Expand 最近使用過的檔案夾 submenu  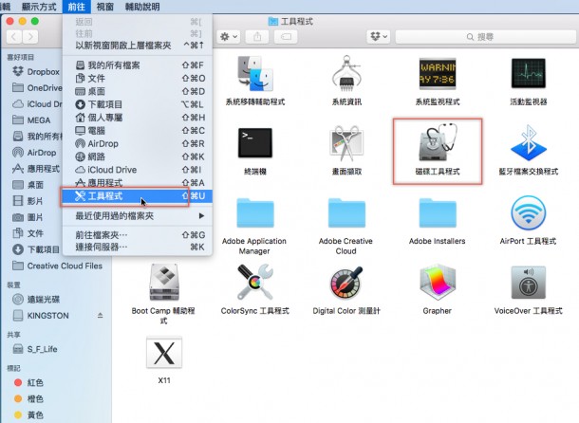click(x=138, y=216)
